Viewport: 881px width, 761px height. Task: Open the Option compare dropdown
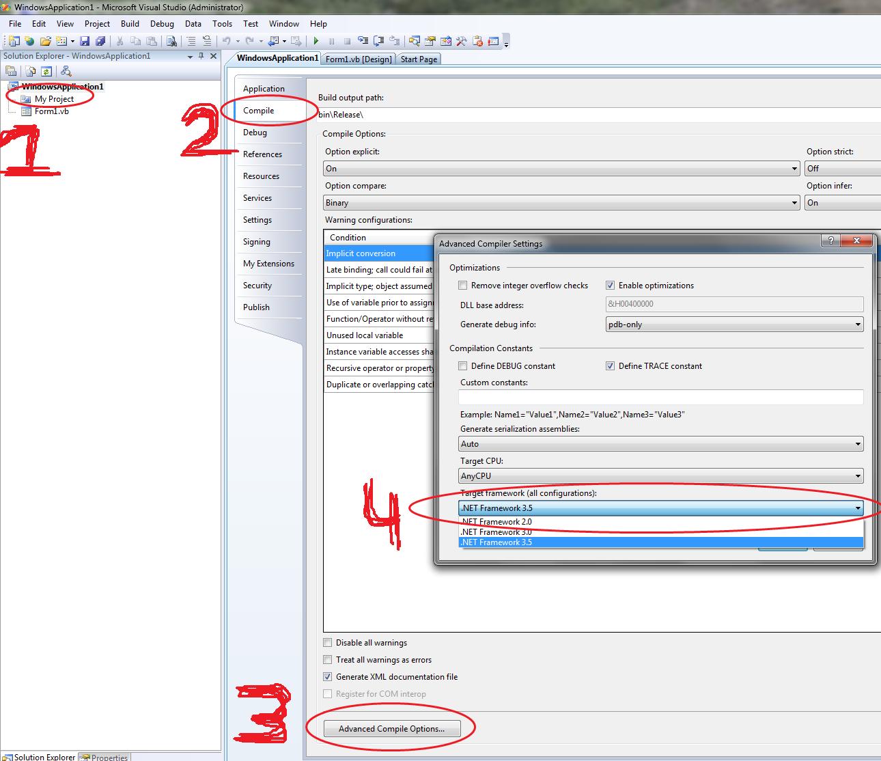(x=561, y=203)
